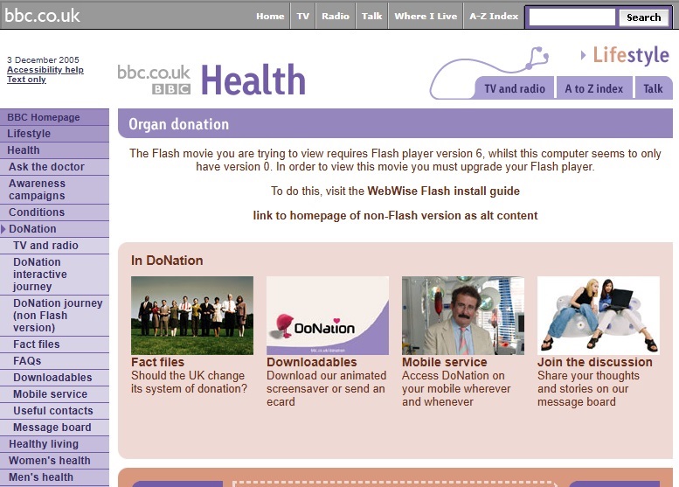Open DoNation journey (non Flash version)

click(54, 316)
